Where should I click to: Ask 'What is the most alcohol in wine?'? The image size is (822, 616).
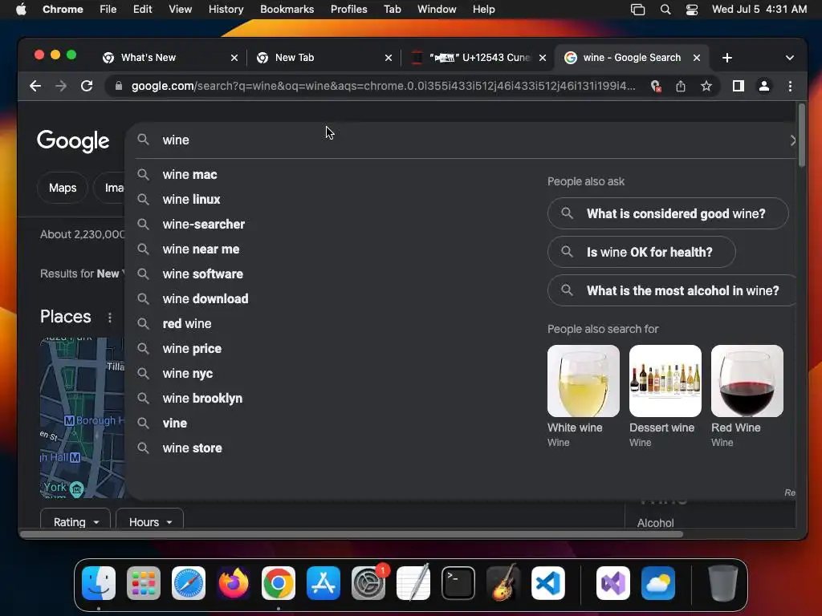click(x=672, y=290)
